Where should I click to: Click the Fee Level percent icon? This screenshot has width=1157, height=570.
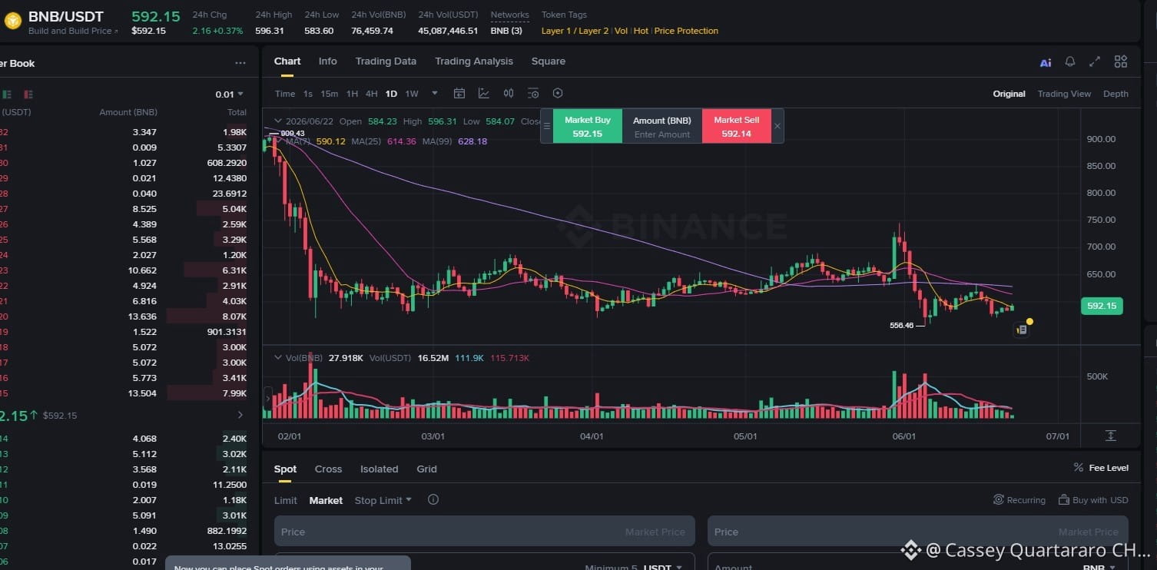click(x=1079, y=468)
